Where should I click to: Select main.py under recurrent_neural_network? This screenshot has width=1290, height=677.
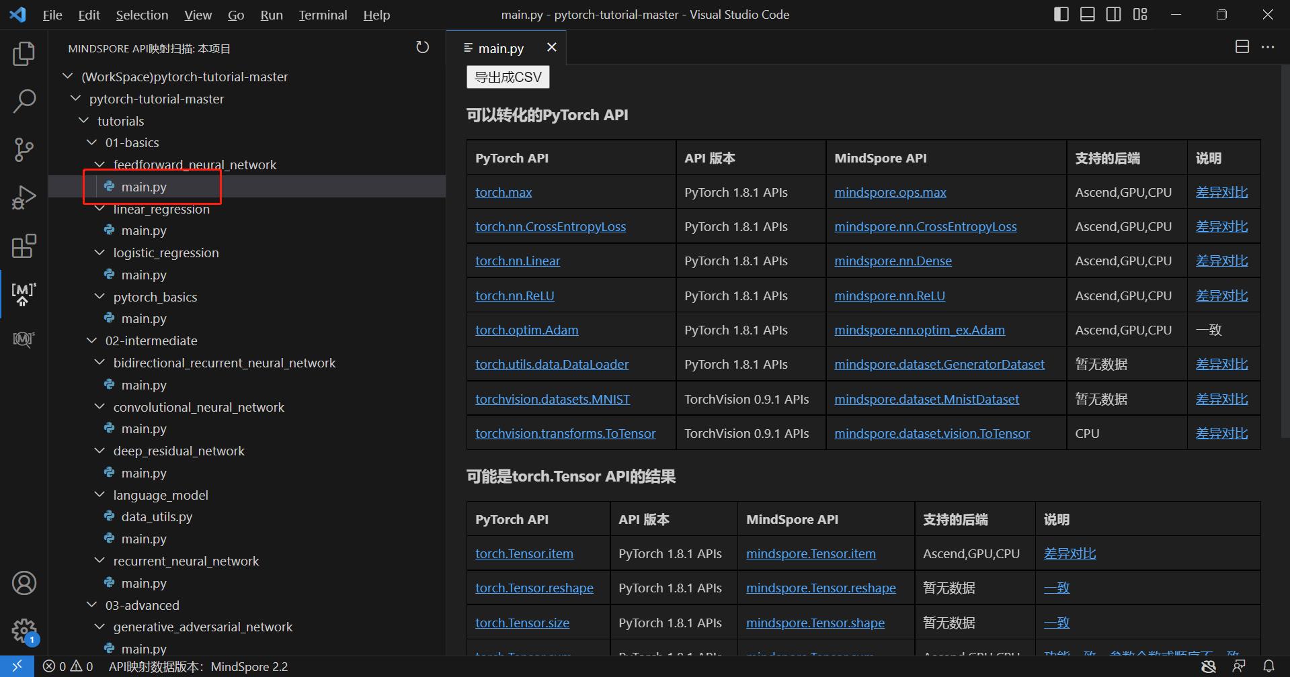pyautogui.click(x=144, y=583)
